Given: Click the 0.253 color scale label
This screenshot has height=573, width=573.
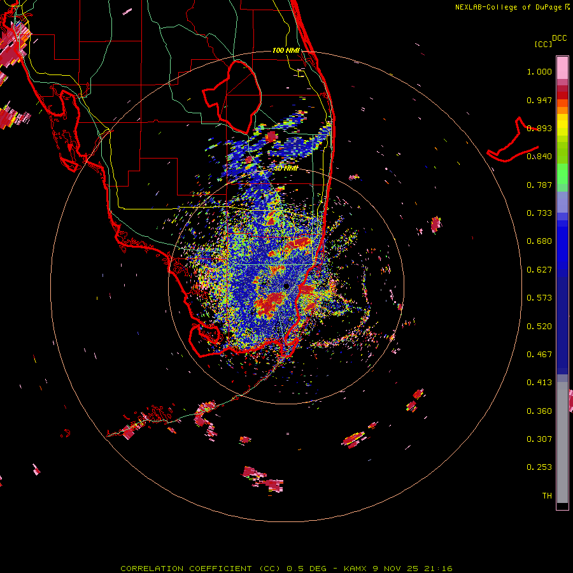Looking at the screenshot, I should pos(539,467).
